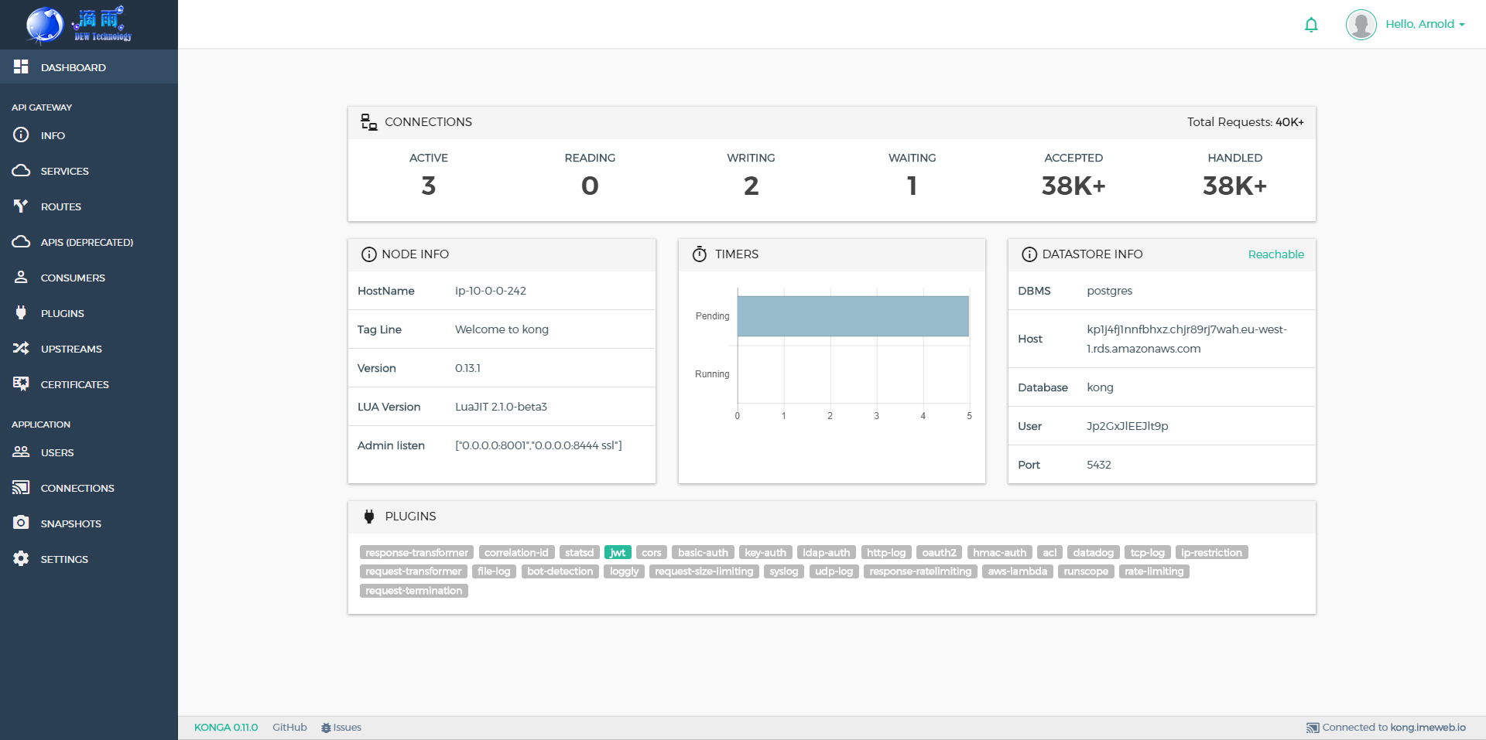Click the Connections cast icon in sidebar
The width and height of the screenshot is (1486, 740).
(21, 487)
